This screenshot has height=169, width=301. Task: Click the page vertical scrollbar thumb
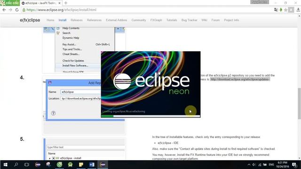coord(299,103)
